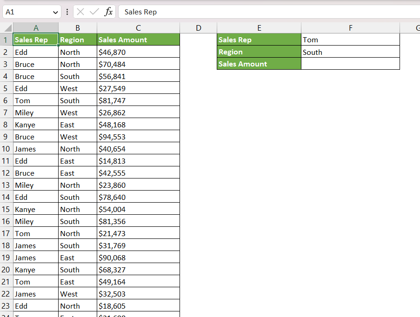Click the Sales Amount header in C1

point(138,40)
